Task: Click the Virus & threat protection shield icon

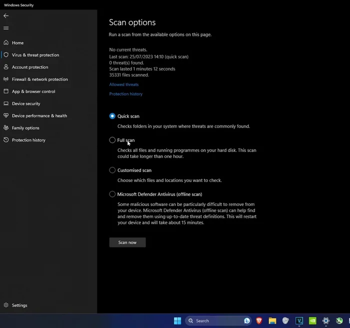Action: (x=6, y=54)
